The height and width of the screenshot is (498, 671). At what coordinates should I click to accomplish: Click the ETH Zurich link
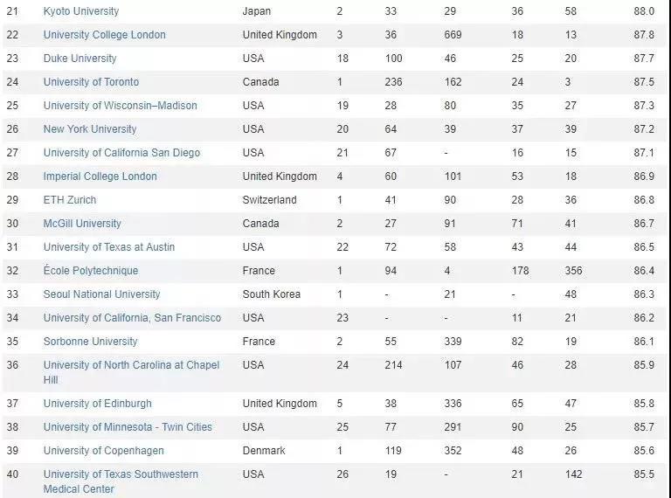70,200
